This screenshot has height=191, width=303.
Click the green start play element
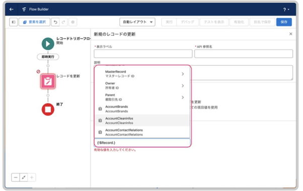tap(48, 44)
